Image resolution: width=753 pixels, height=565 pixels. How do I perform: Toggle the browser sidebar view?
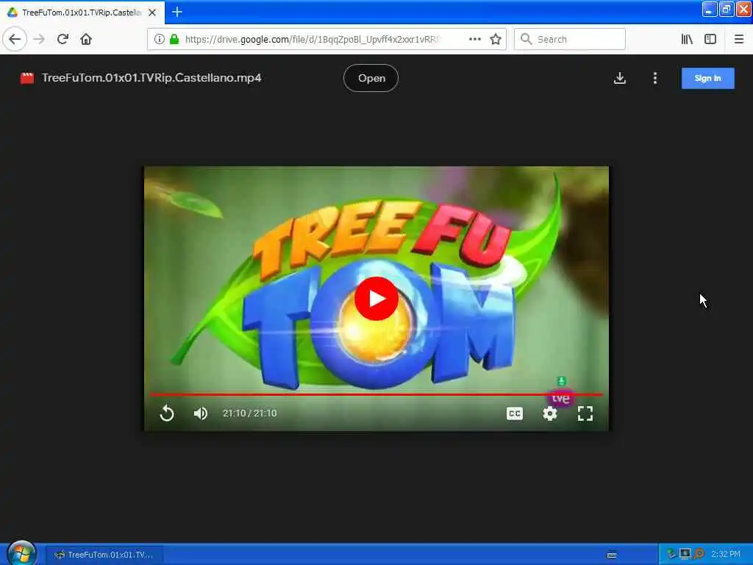[710, 39]
